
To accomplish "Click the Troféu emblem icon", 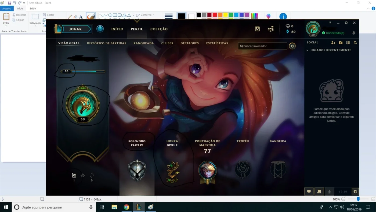I will pyautogui.click(x=243, y=169).
